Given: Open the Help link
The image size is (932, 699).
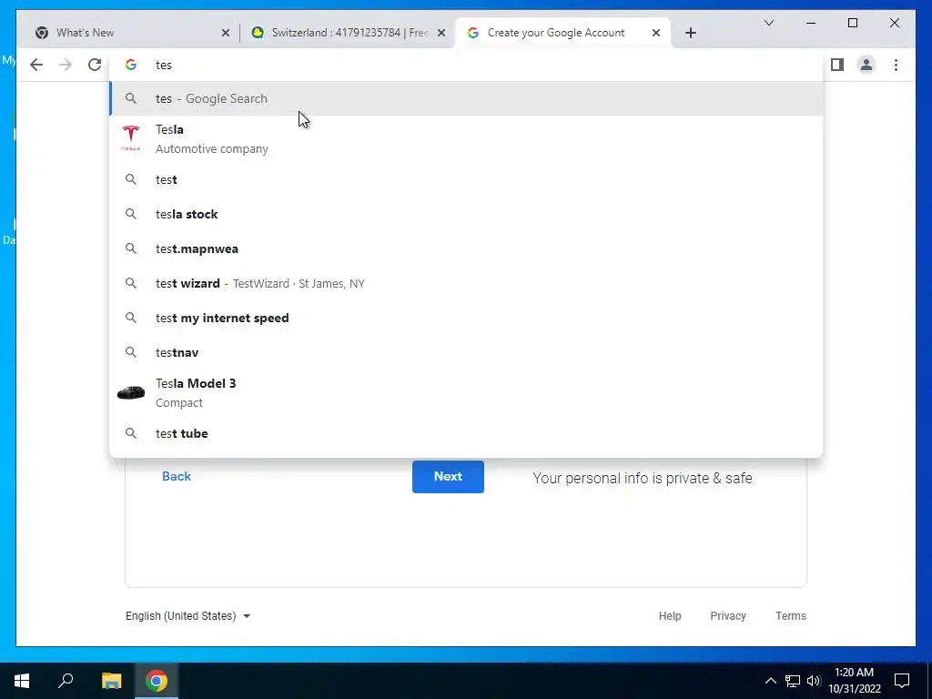Looking at the screenshot, I should click(x=670, y=616).
